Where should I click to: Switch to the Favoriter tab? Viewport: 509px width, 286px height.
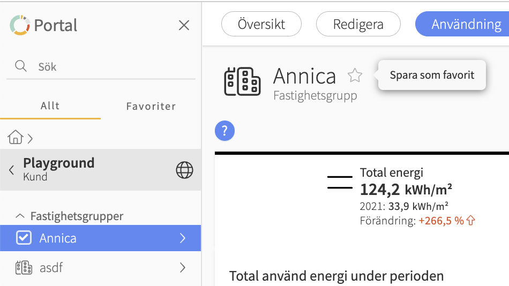coord(151,106)
